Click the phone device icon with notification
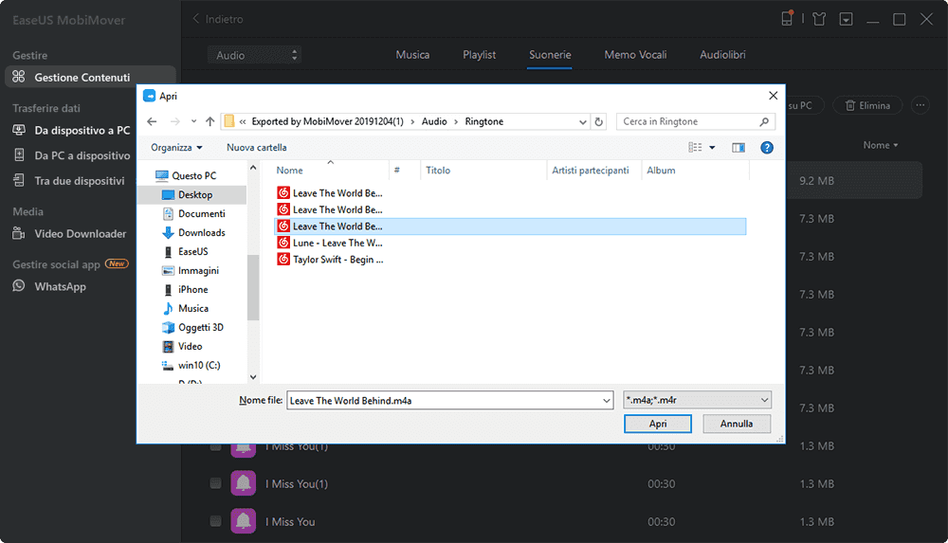Viewport: 948px width, 543px height. coord(787,18)
